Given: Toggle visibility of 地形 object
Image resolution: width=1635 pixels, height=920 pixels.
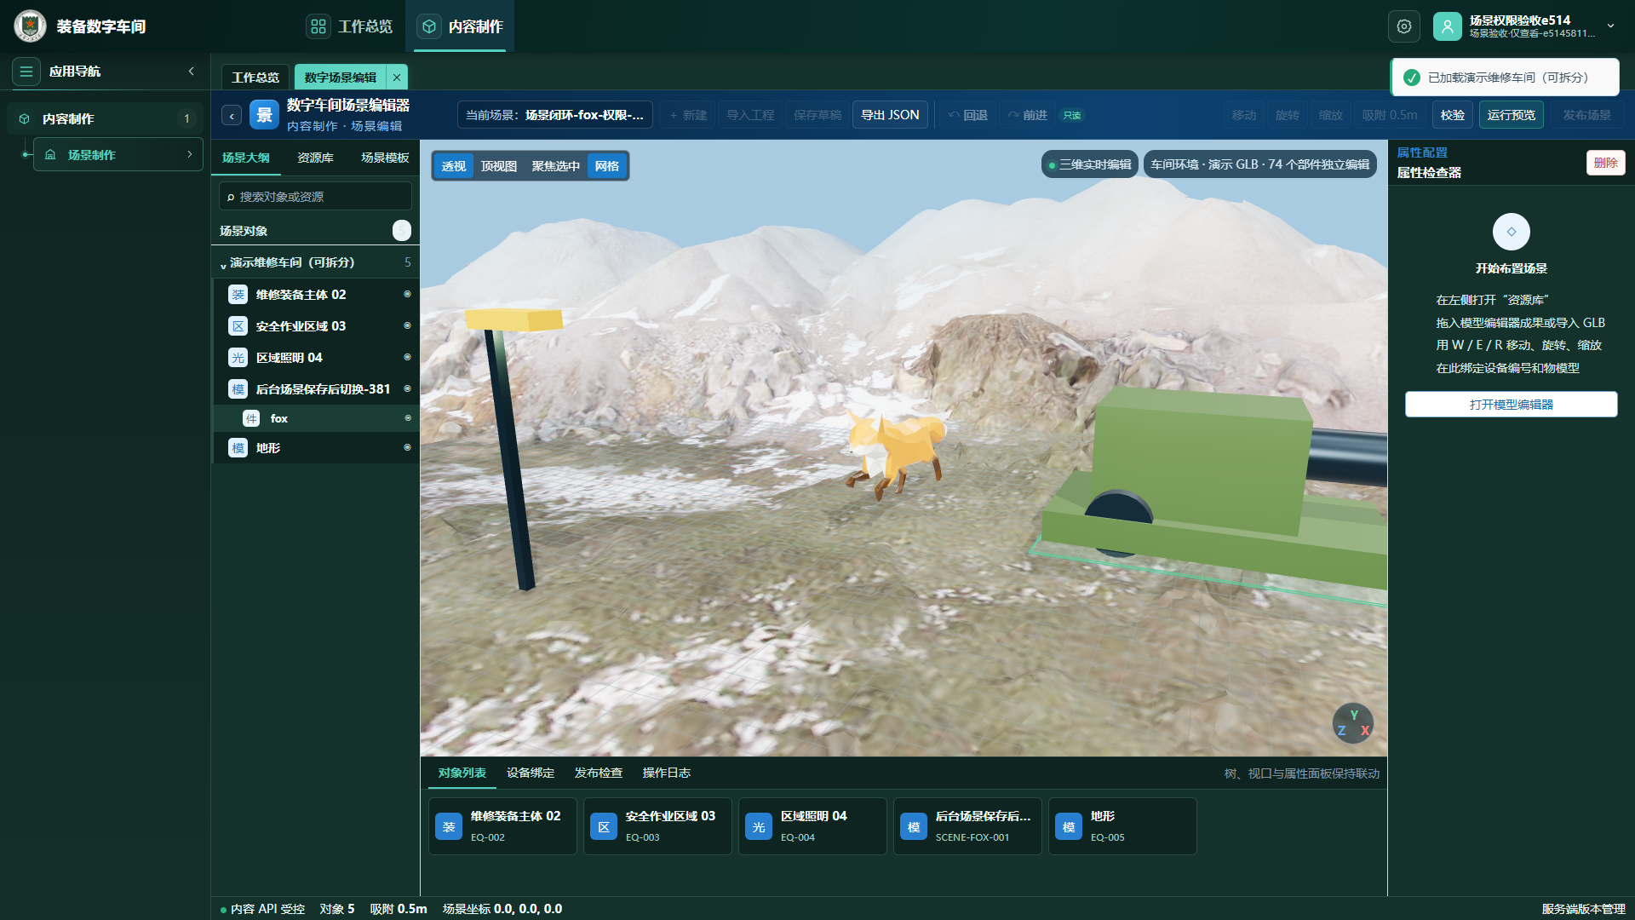Looking at the screenshot, I should [x=407, y=448].
